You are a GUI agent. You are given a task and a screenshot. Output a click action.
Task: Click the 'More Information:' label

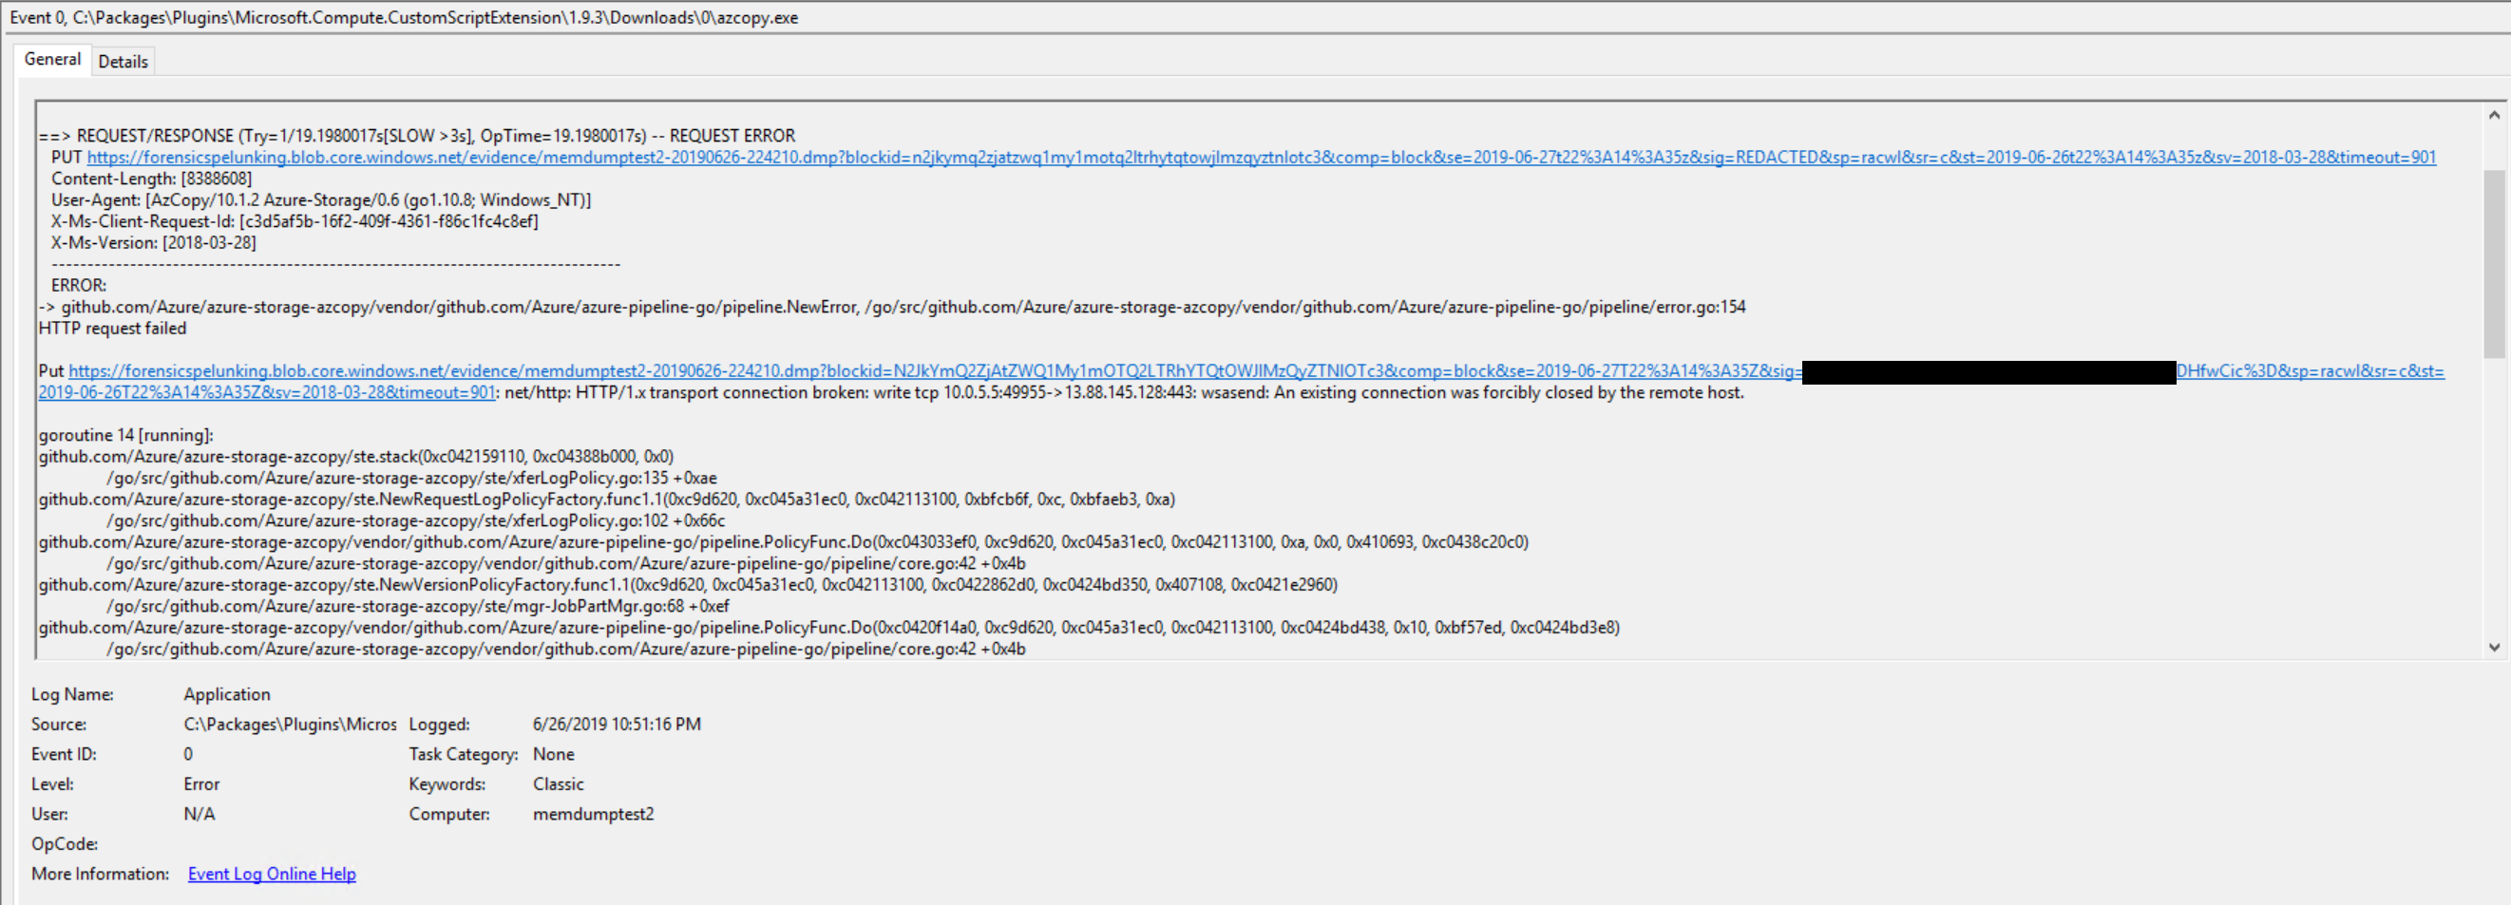(101, 874)
